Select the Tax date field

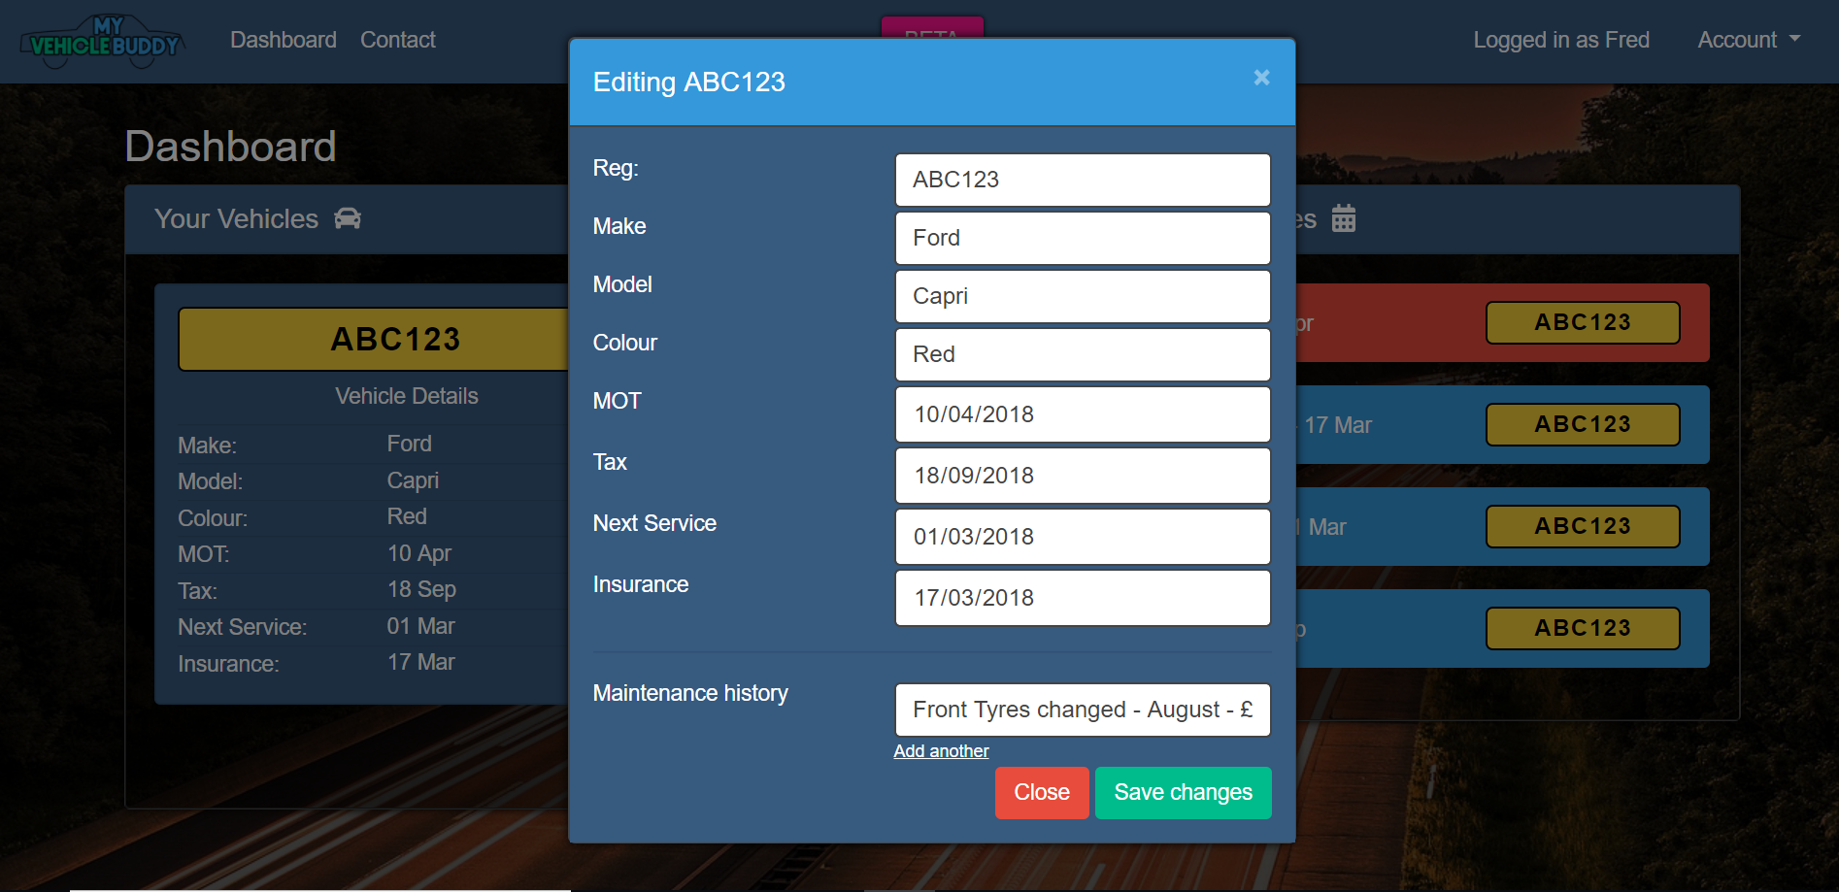point(1083,476)
